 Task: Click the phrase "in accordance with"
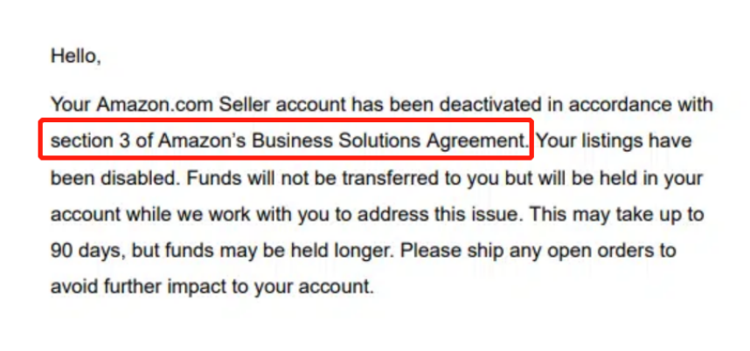coord(642,105)
